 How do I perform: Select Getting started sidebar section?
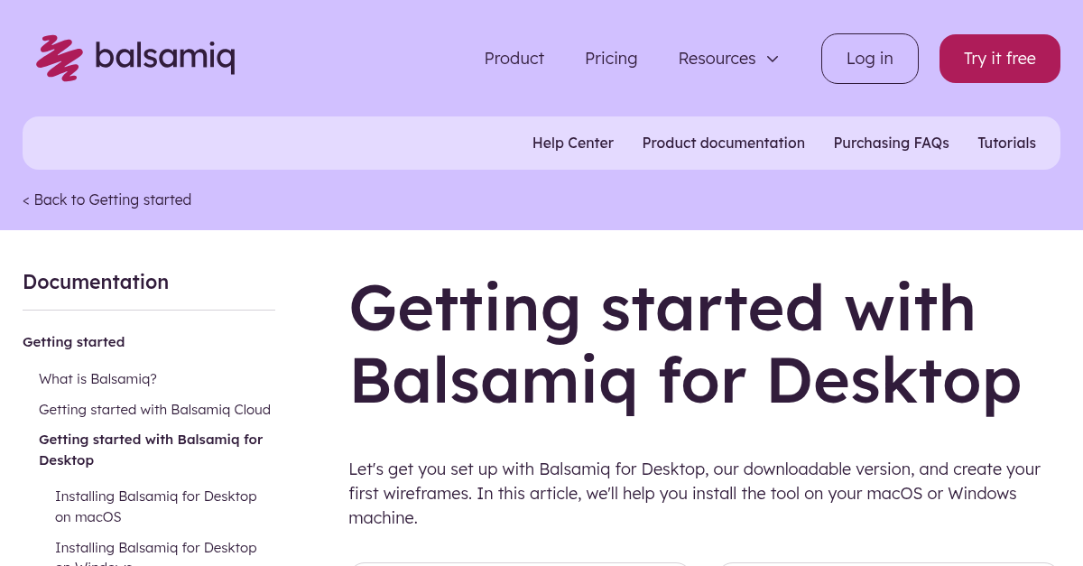pos(74,342)
